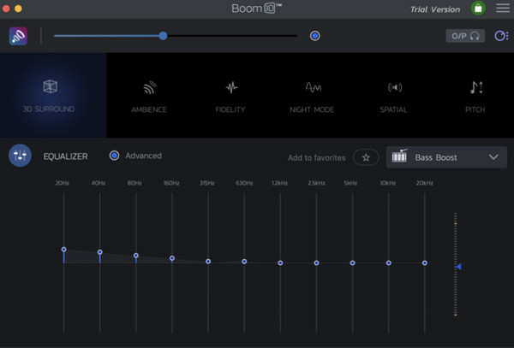Open the green store bag icon
This screenshot has width=514, height=348.
(x=478, y=9)
